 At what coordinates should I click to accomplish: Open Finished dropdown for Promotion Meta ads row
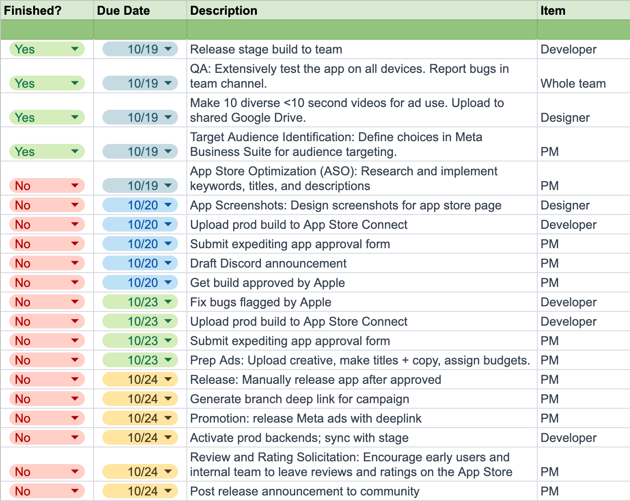pos(47,418)
